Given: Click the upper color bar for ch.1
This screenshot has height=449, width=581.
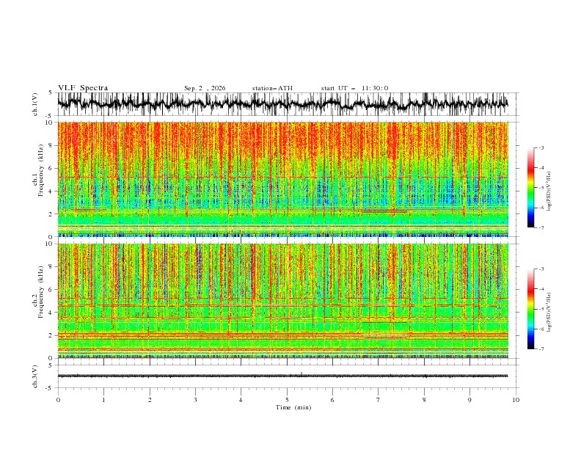Looking at the screenshot, I should point(531,187).
